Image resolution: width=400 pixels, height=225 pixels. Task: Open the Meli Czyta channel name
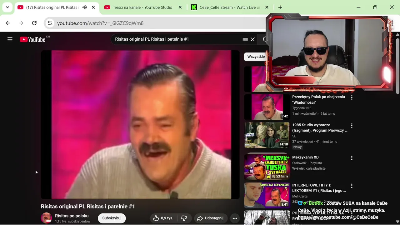(300, 196)
